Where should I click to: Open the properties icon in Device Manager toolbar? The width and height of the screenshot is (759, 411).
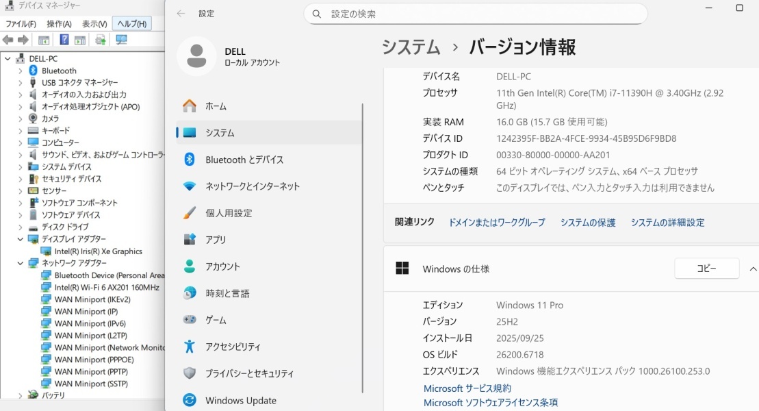pos(79,39)
